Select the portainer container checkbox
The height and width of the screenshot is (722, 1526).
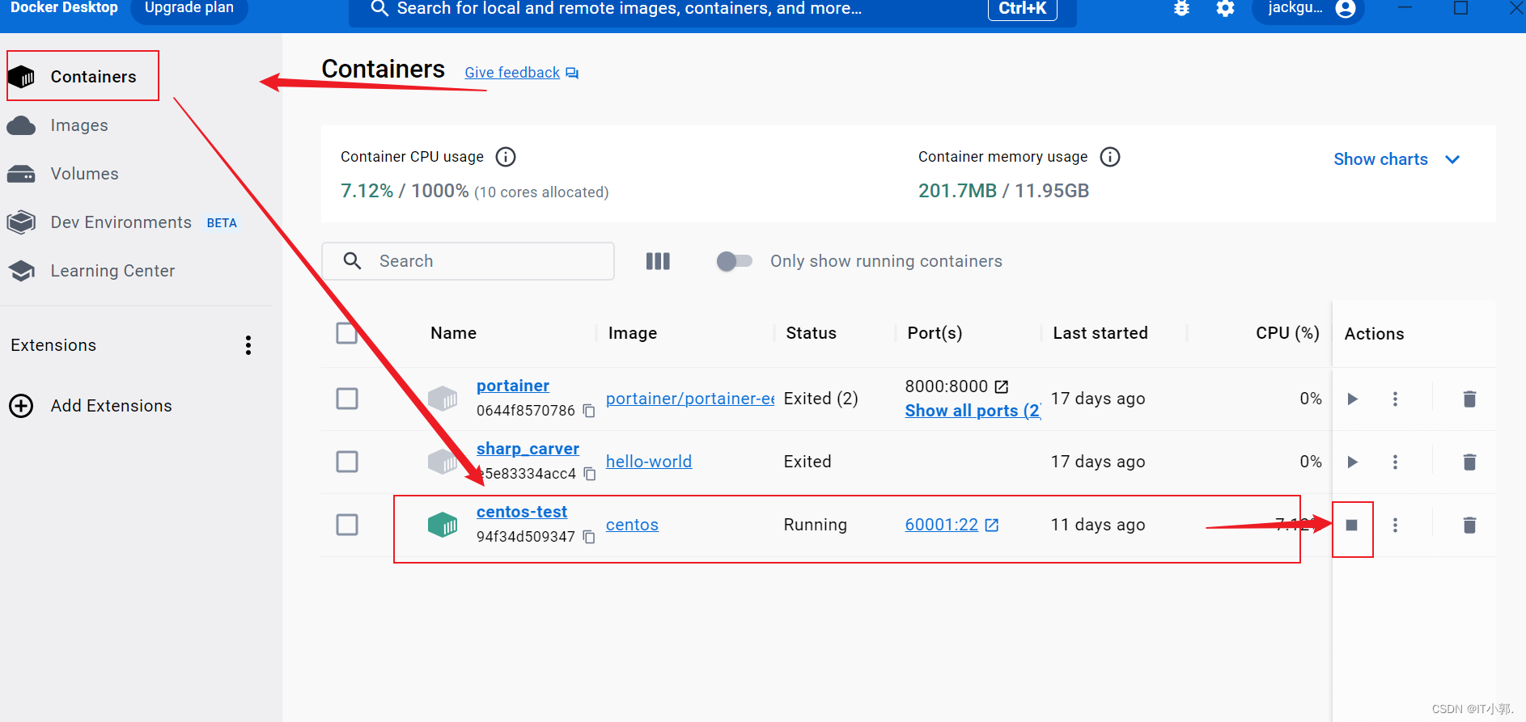(347, 399)
